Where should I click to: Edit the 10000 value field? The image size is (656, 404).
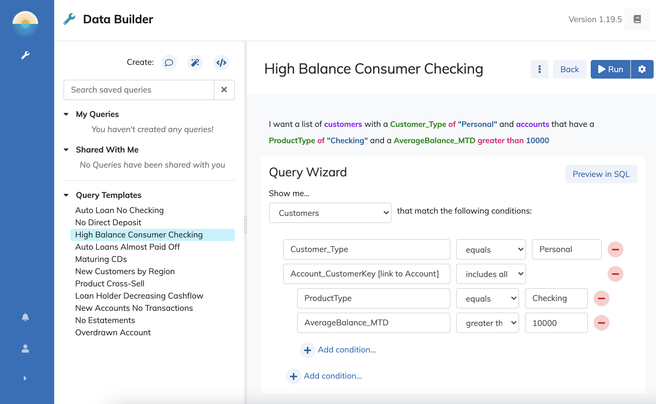(556, 323)
